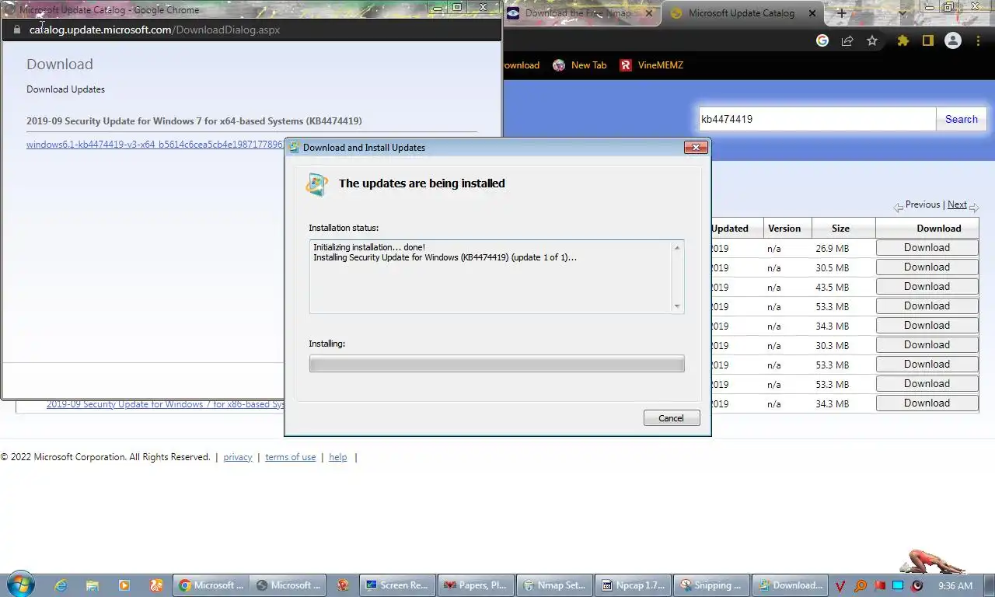The image size is (995, 597).
Task: Open the New Tab bookmark
Action: click(580, 65)
